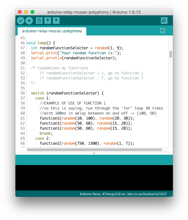This screenshot has height=220, width=188.
Task: Click the '/* randomizes my functions' comment
Action: pyautogui.click(x=60, y=68)
